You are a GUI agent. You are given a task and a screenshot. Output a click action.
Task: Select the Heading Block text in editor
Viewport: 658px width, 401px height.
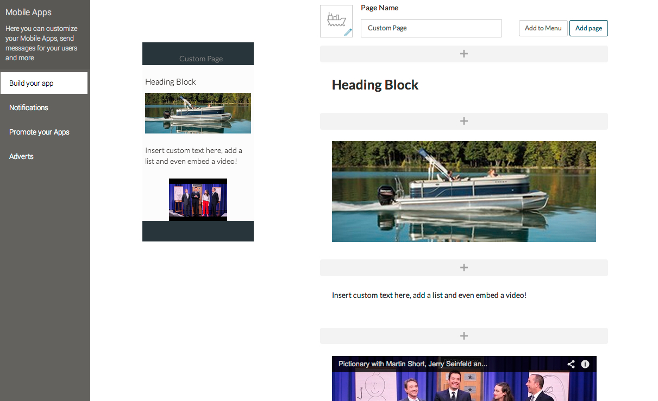[x=375, y=85]
